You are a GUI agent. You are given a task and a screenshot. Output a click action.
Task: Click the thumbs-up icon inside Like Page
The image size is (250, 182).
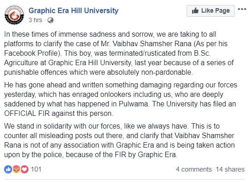[195, 11]
